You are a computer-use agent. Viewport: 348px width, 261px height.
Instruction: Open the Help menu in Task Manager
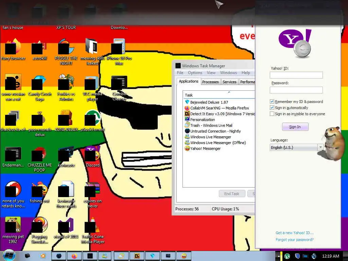coord(246,73)
